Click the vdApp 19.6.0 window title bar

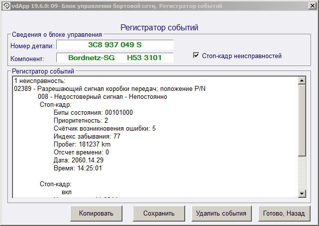(x=159, y=5)
